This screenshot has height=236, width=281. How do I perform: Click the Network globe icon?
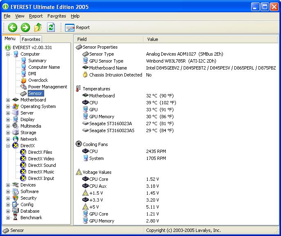[16, 139]
